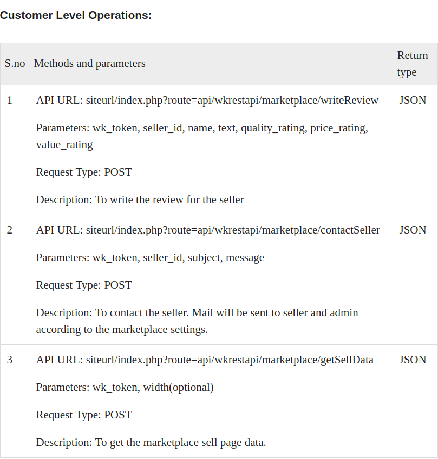Select the row number 3 cell
This screenshot has height=459, width=438.
[x=10, y=360]
